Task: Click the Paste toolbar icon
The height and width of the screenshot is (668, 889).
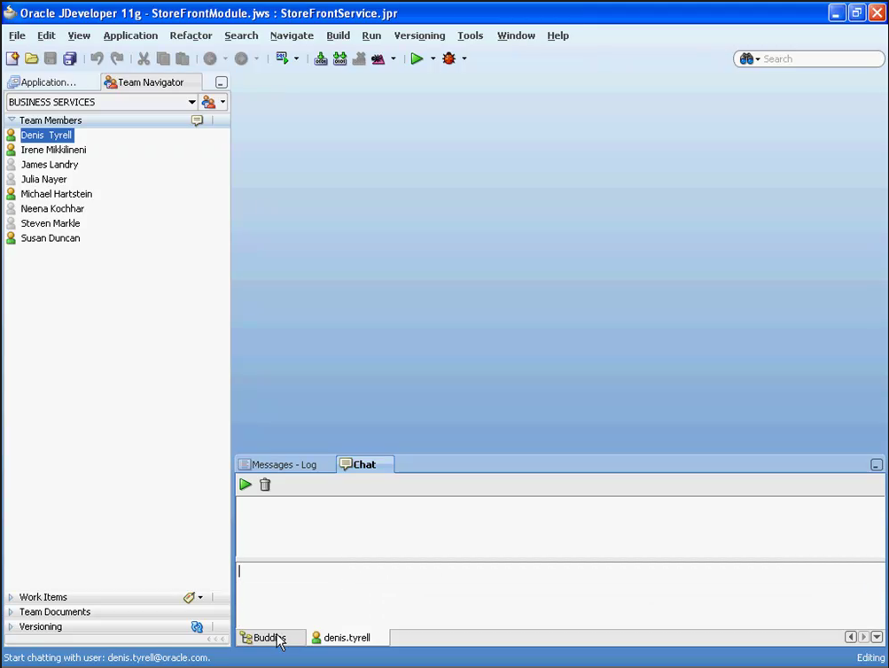Action: (x=182, y=58)
